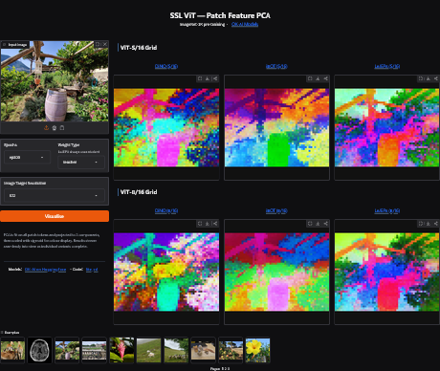The width and height of the screenshot is (440, 371).
Task: Open fullscreen for the iBOT B/16 output image
Action: pos(310,224)
